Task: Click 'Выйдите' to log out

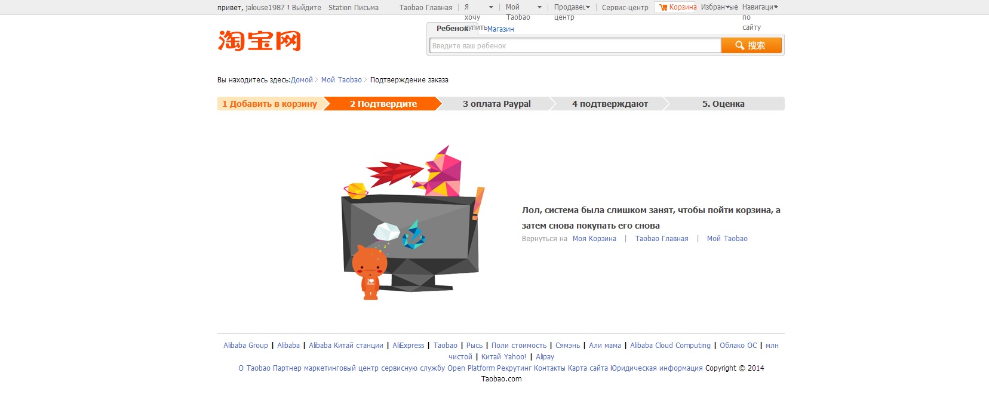Action: point(306,8)
